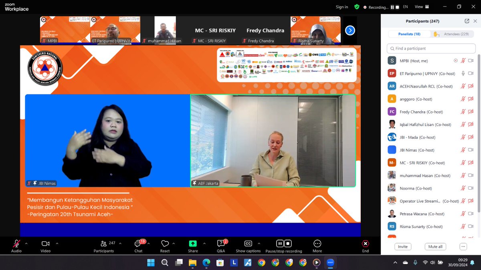Open the Windows Start button

[151, 262]
